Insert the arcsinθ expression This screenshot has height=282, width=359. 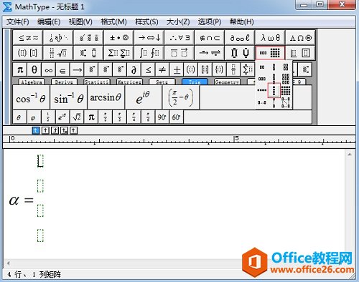pos(106,97)
